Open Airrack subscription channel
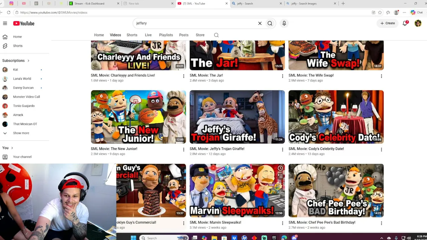This screenshot has width=427, height=240. click(x=18, y=115)
